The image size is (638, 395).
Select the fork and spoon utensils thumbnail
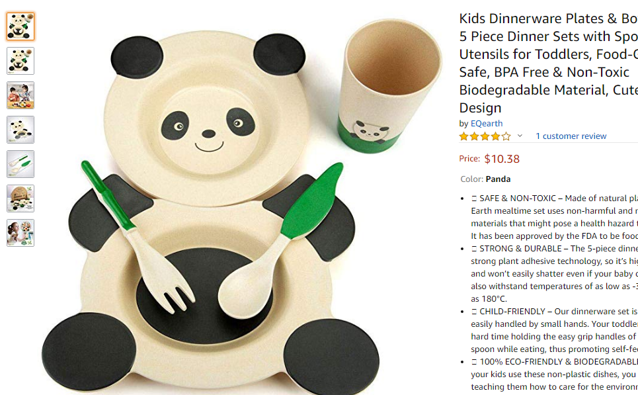tap(20, 164)
